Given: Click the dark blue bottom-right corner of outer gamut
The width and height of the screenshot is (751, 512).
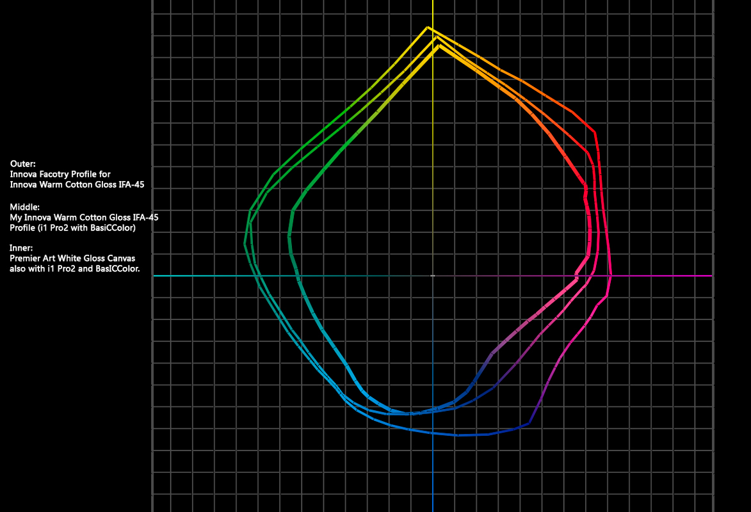Looking at the screenshot, I should point(529,423).
